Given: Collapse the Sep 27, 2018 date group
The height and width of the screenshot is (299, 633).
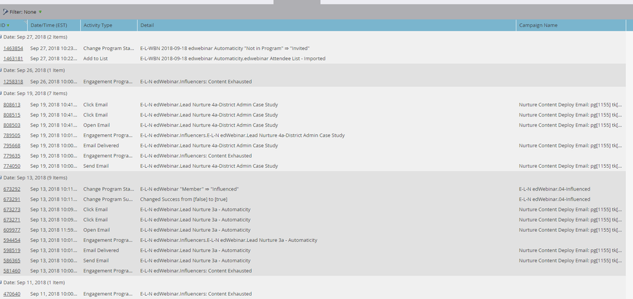Looking at the screenshot, I should coord(1,38).
